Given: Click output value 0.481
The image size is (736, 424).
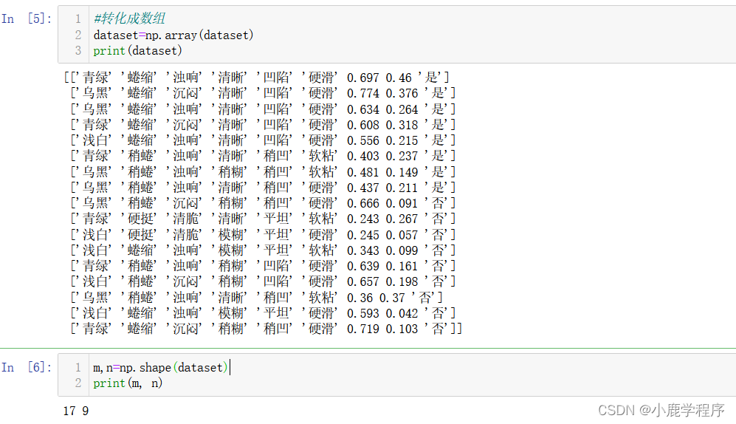Looking at the screenshot, I should click(x=363, y=172).
